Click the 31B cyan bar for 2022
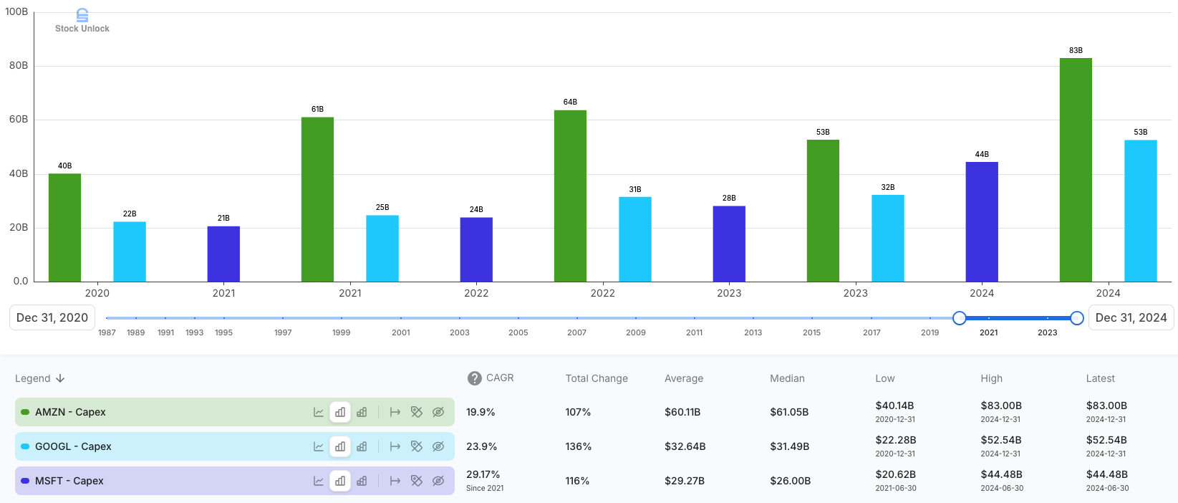Viewport: 1178px width, 503px height. [635, 239]
